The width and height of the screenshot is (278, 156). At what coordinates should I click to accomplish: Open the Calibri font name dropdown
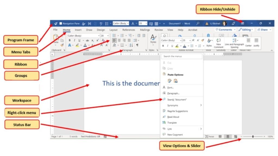coord(99,35)
